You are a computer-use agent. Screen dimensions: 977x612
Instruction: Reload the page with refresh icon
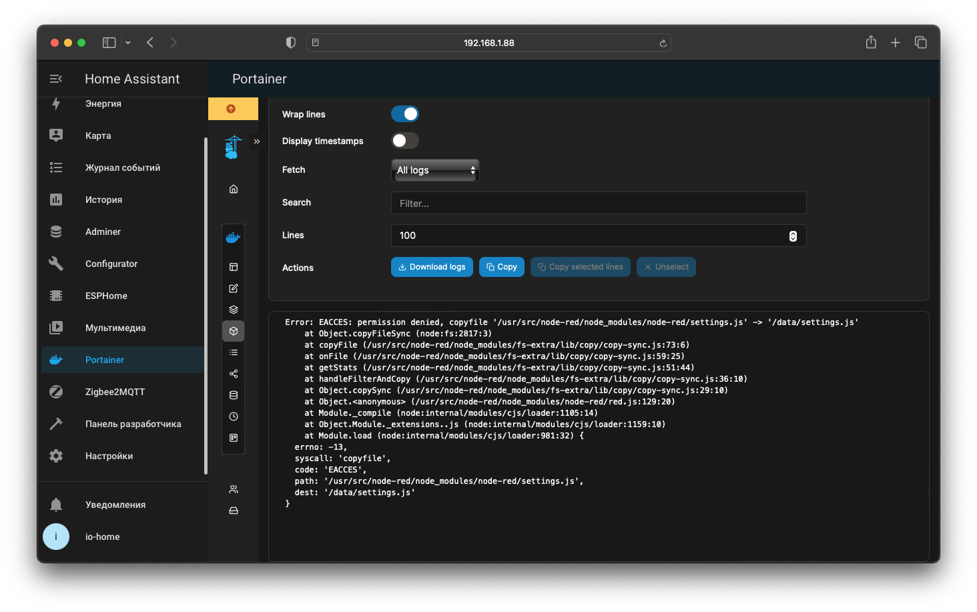click(663, 43)
